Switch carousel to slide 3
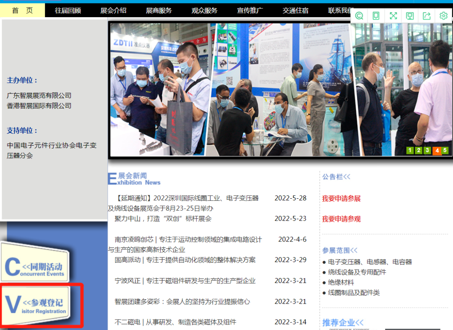 427,151
